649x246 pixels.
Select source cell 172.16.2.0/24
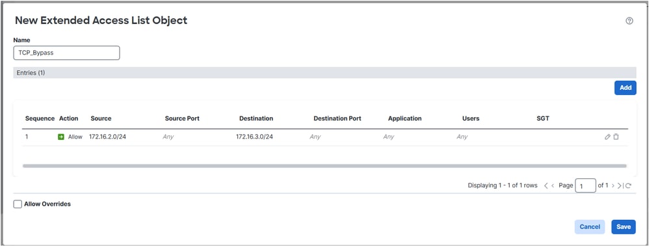pos(107,137)
